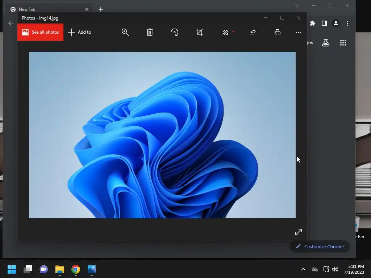This screenshot has width=371, height=278.
Task: Show hidden tray icons chevron
Action: coord(303,269)
